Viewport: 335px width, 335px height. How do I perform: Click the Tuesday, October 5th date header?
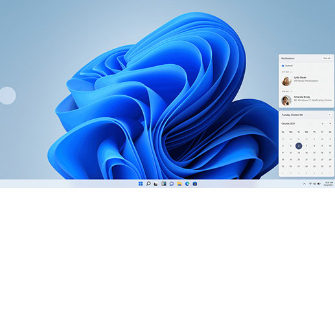click(292, 115)
